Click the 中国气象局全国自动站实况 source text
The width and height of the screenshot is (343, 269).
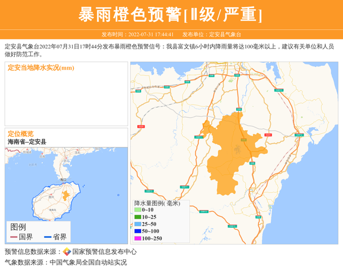tap(88, 263)
